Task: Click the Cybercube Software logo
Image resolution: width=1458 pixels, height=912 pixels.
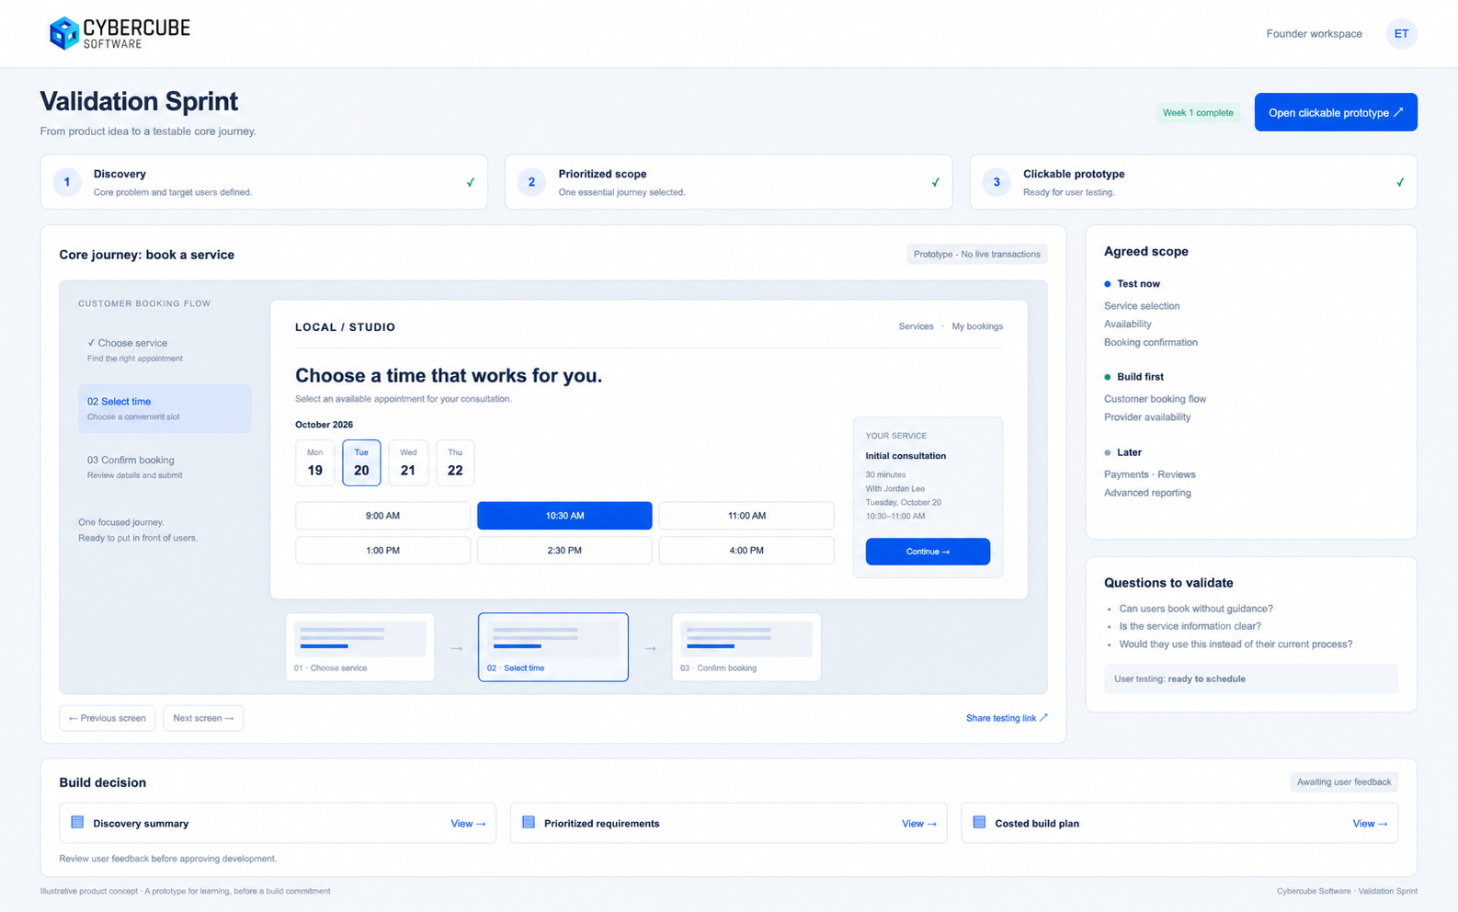Action: click(120, 33)
